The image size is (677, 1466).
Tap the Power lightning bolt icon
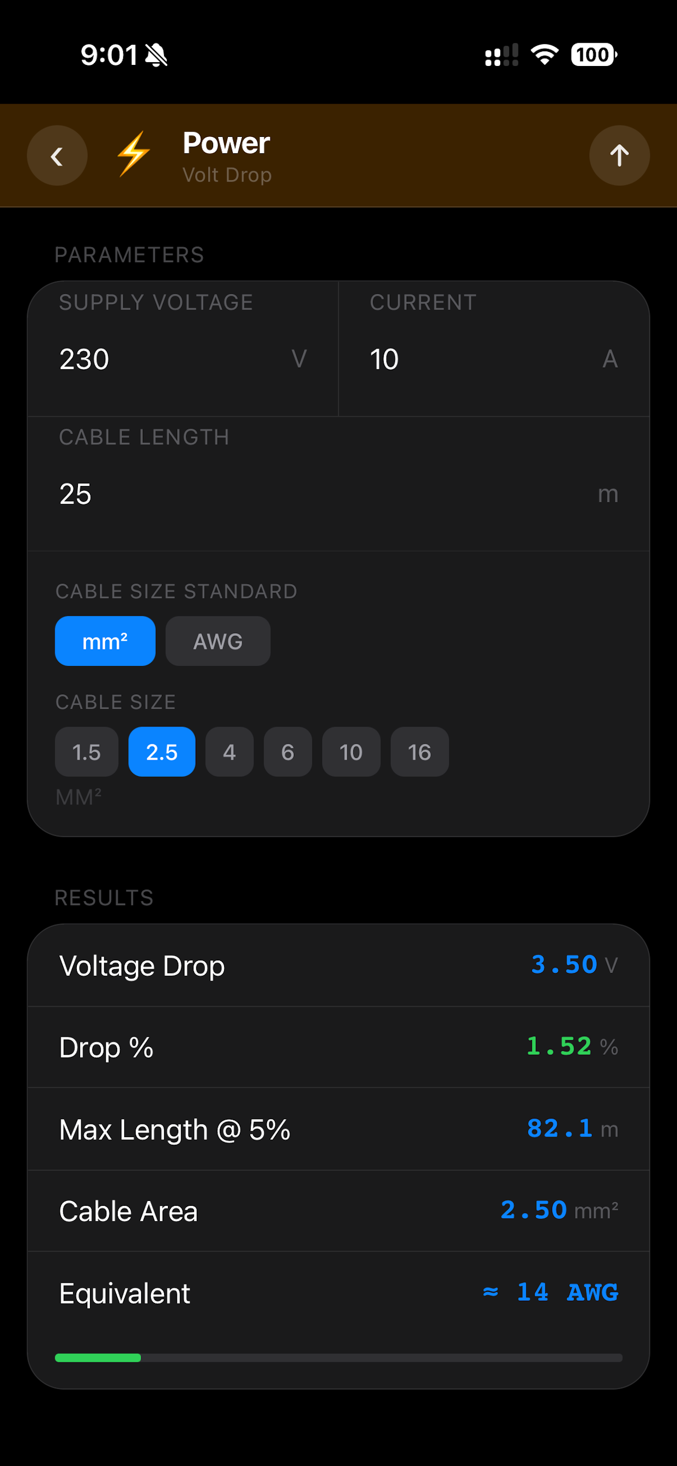134,154
